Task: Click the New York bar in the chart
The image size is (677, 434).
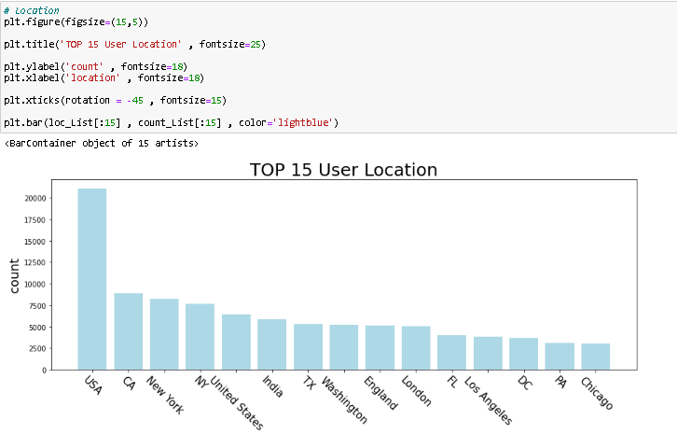Action: 164,334
